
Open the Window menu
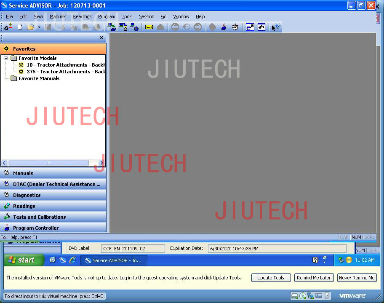coord(181,16)
